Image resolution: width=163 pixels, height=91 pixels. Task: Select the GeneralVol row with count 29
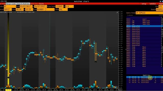[x=145, y=31]
